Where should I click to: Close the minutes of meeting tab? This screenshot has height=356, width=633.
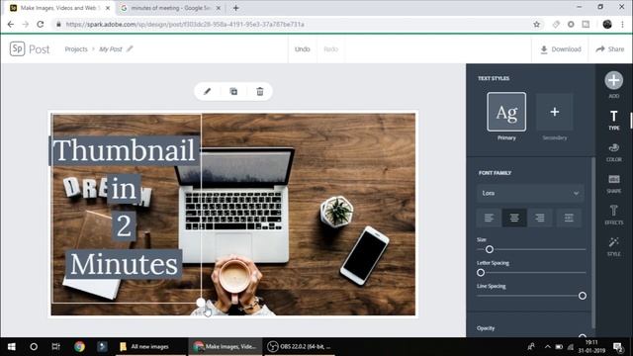pyautogui.click(x=219, y=8)
